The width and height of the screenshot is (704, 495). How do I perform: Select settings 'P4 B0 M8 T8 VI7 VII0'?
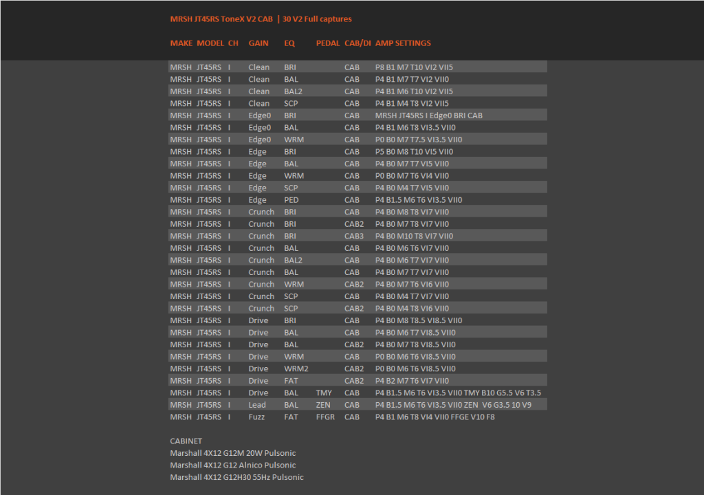coord(412,212)
